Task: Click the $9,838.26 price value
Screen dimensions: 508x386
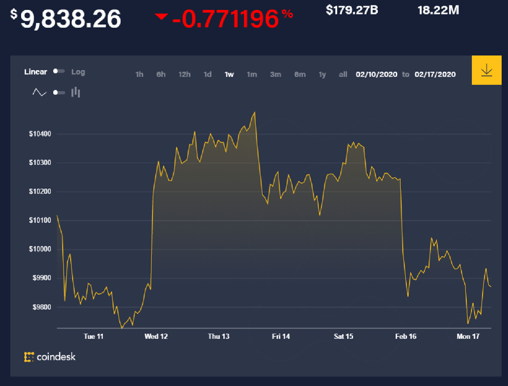Action: 65,19
